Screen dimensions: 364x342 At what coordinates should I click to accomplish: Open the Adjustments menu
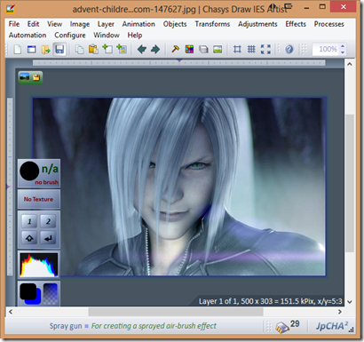[x=257, y=24]
